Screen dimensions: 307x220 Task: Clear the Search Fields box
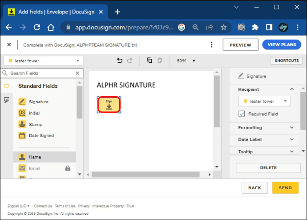[77, 73]
